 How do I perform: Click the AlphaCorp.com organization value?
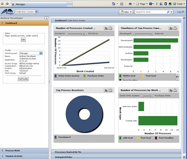[26, 66]
